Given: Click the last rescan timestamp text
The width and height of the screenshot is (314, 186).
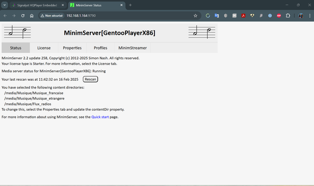Looking at the screenshot, I should tap(40, 79).
